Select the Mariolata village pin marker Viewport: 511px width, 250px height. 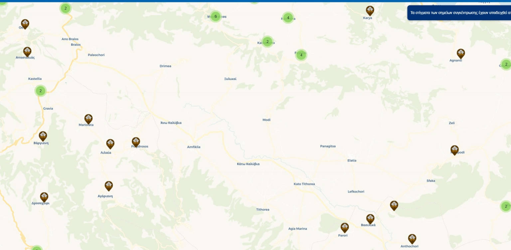pyautogui.click(x=88, y=119)
